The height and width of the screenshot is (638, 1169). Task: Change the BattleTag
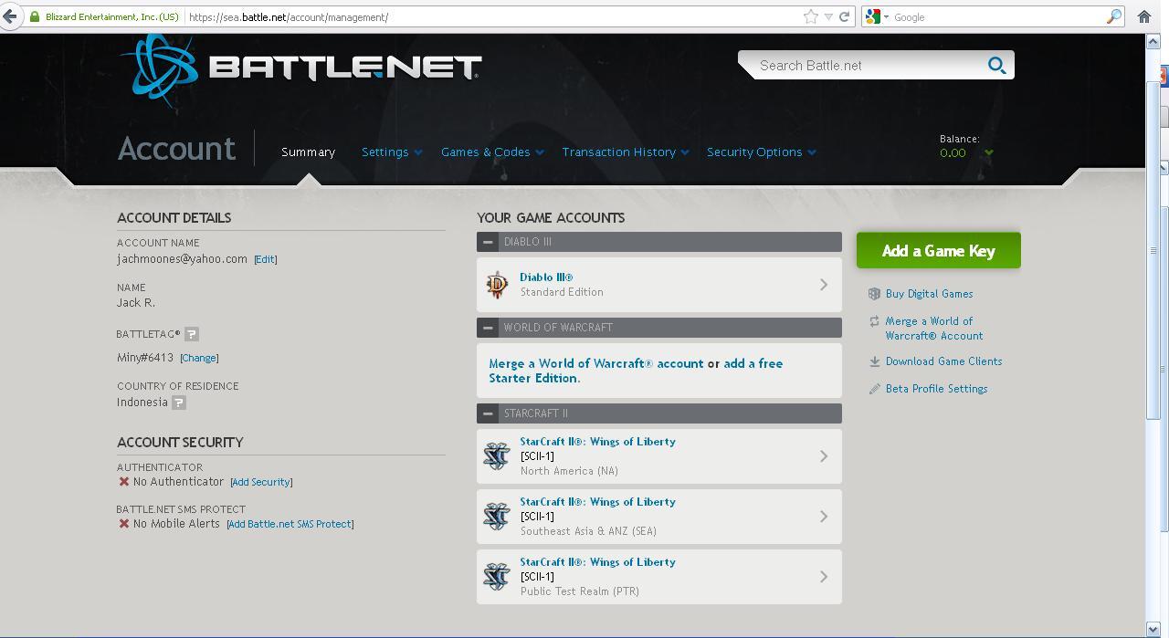(199, 358)
